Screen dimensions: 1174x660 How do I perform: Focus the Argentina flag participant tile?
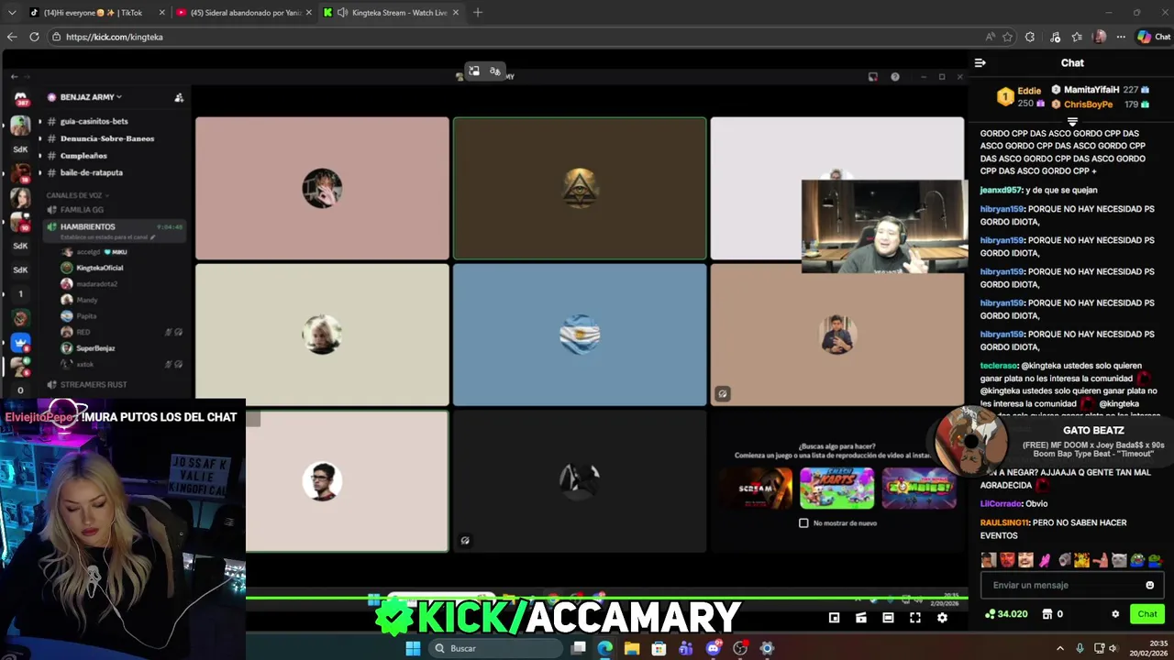580,335
